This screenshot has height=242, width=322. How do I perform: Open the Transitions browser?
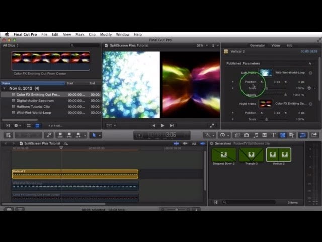[x=265, y=135]
